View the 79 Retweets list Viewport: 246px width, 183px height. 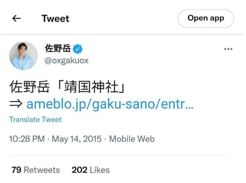point(36,170)
